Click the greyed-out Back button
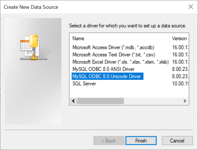This screenshot has height=150, width=198. coord(109,141)
